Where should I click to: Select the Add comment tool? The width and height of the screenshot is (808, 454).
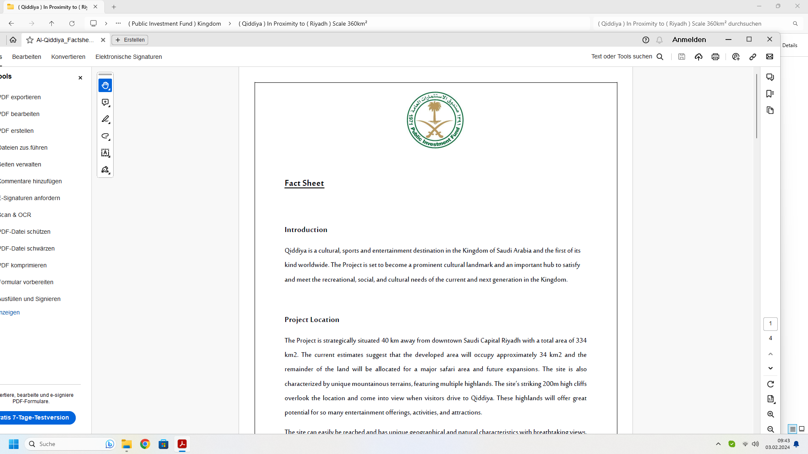(x=105, y=103)
